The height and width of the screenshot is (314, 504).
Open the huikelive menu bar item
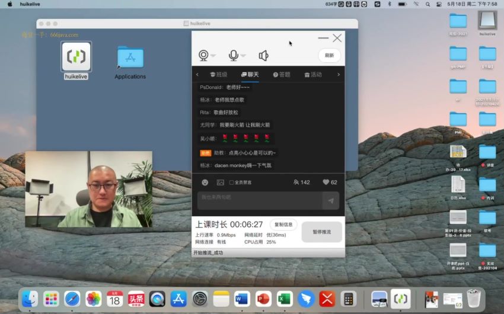tap(30, 4)
